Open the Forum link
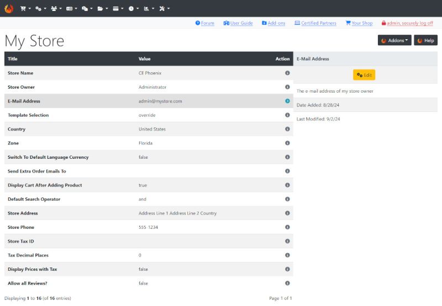The width and height of the screenshot is (442, 306). [x=204, y=23]
